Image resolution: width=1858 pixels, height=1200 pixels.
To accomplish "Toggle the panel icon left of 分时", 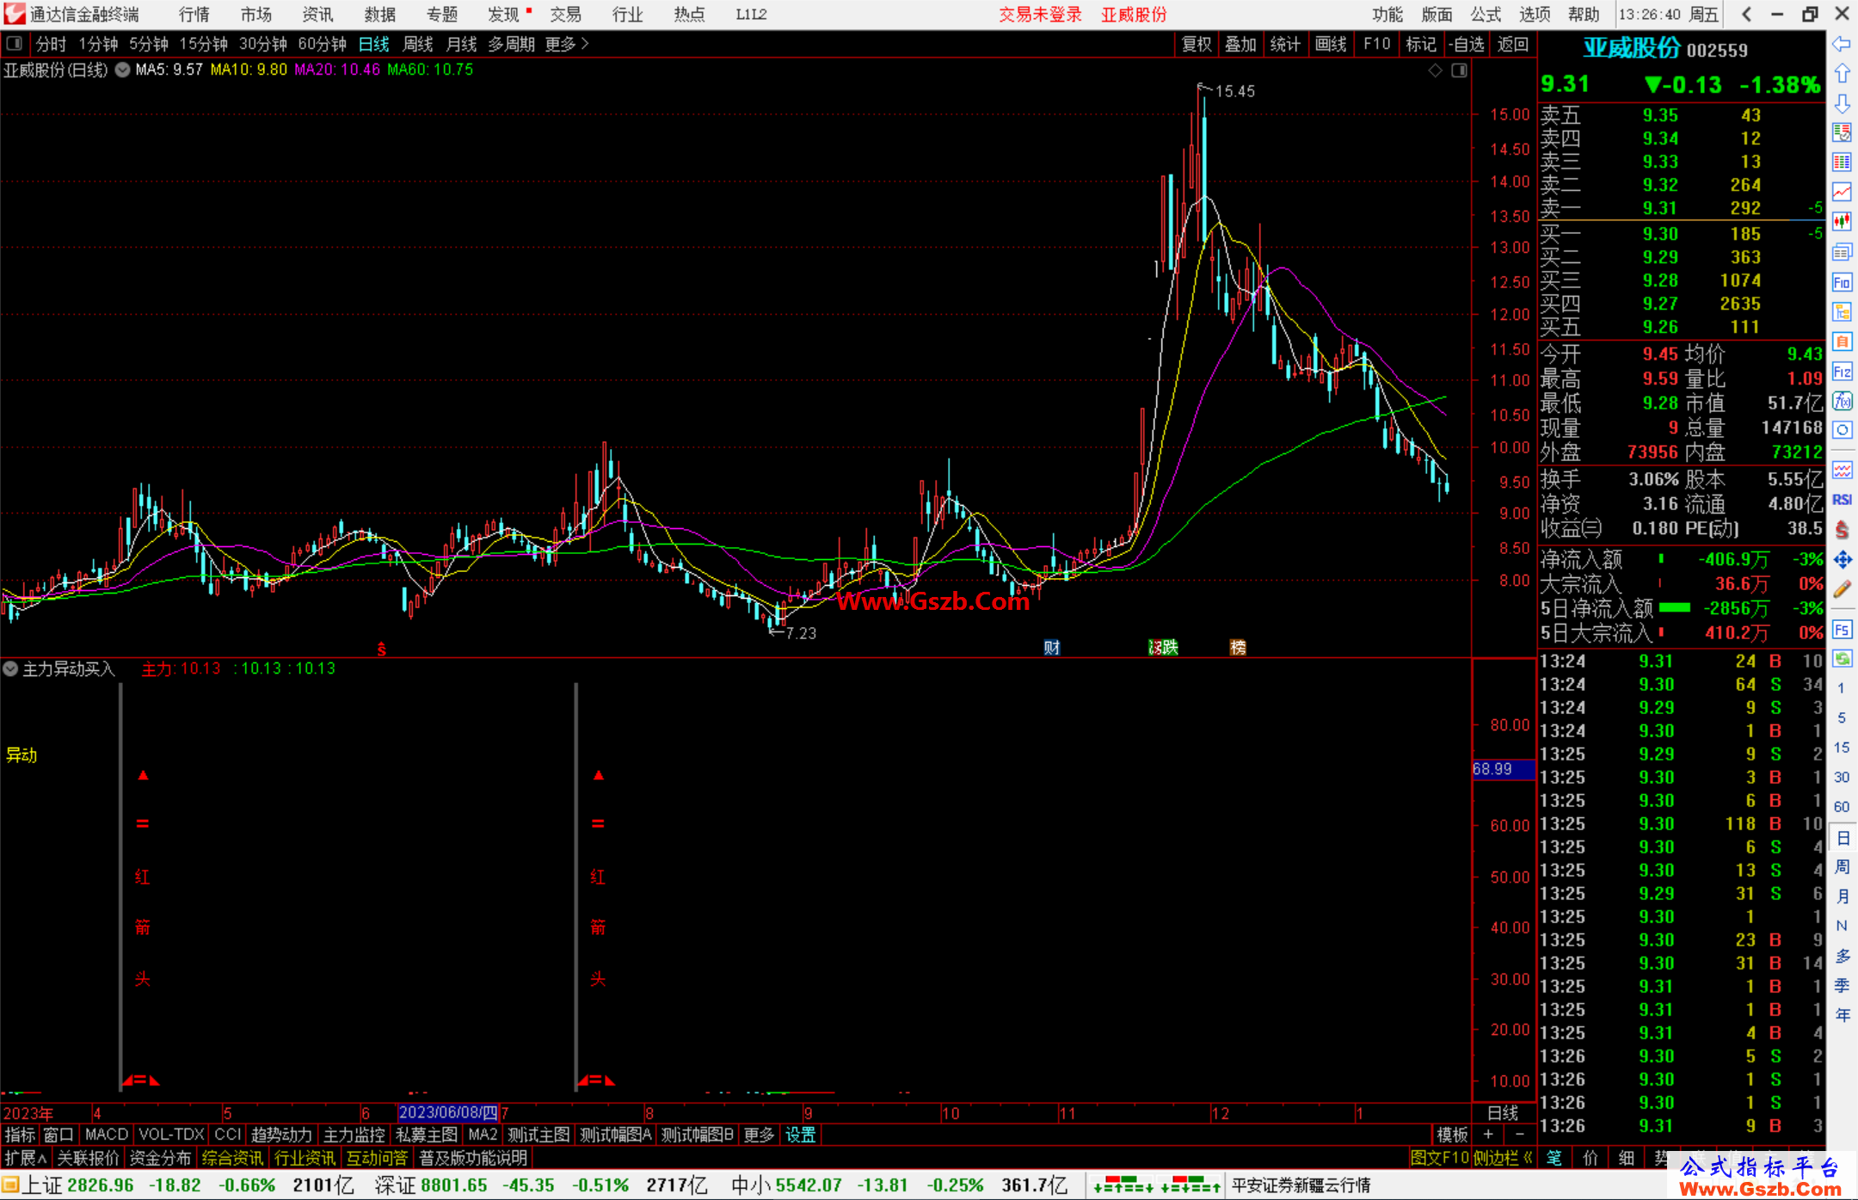I will pyautogui.click(x=15, y=43).
